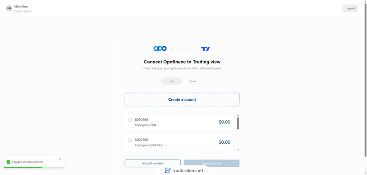Click the toast's green progress bar
367x175 pixels.
(x=23, y=167)
